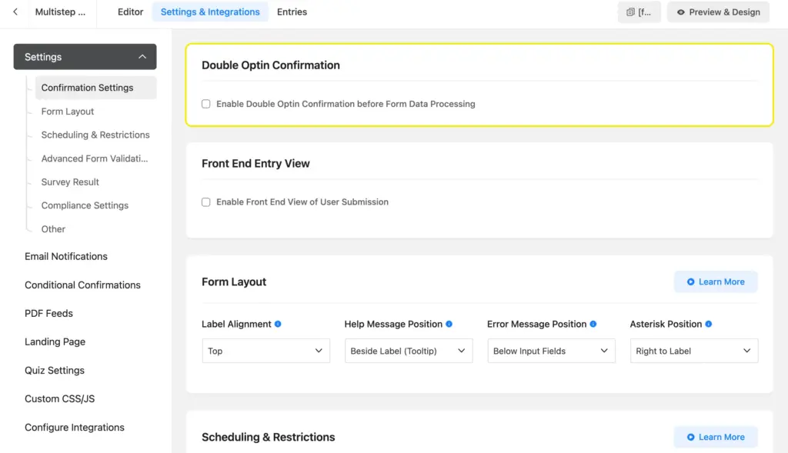Click the info icon beside Error Message Position
The width and height of the screenshot is (788, 453).
tap(593, 325)
